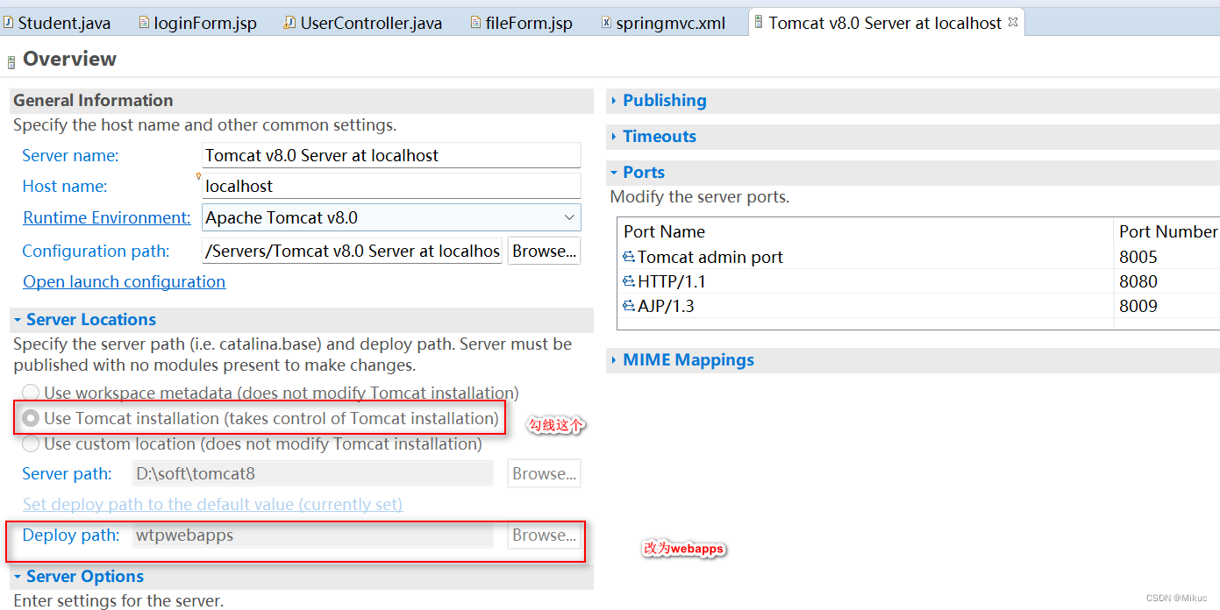Click the Port Number column header
The width and height of the screenshot is (1220, 610).
(1166, 231)
